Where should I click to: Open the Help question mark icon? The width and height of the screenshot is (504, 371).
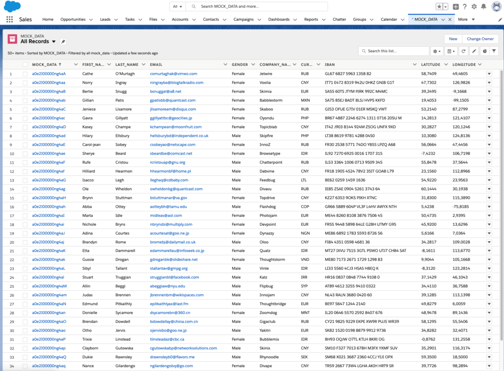[465, 7]
